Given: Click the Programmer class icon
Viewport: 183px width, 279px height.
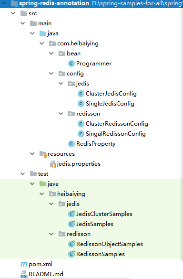Looking at the screenshot, I should tap(71, 64).
